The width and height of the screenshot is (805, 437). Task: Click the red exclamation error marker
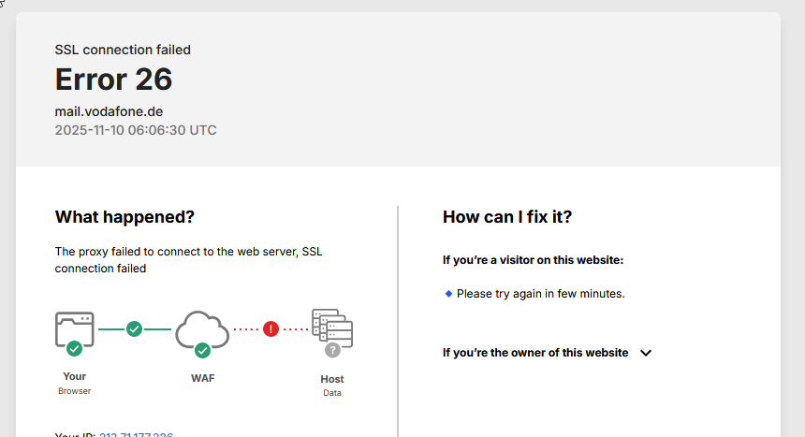[271, 328]
